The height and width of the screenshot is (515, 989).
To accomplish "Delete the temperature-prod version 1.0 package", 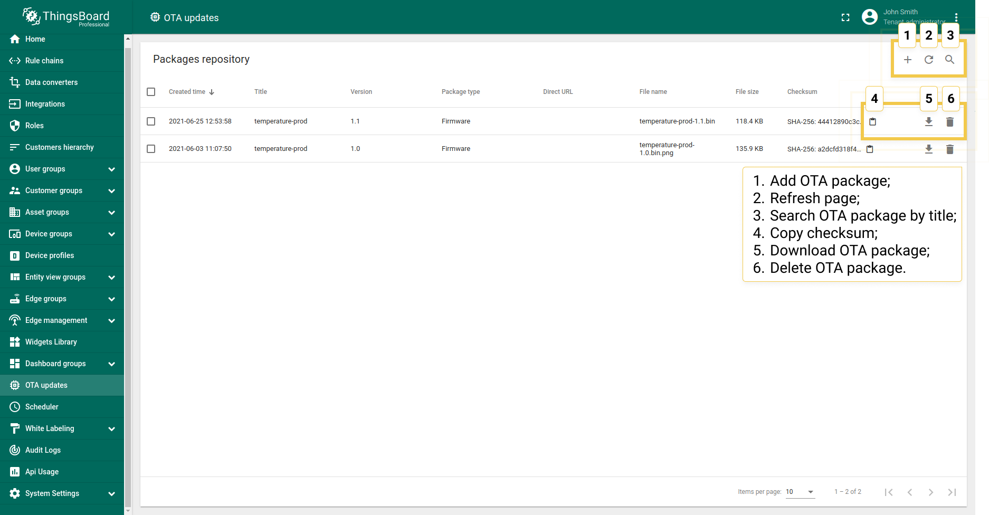I will 950,149.
